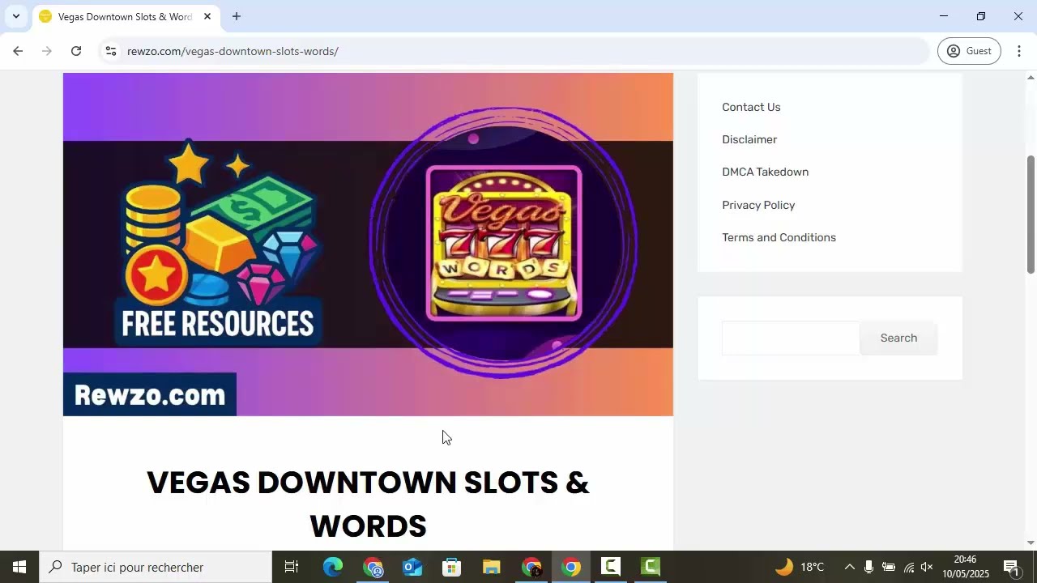1037x583 pixels.
Task: Open Outlook from the taskbar
Action: point(412,567)
